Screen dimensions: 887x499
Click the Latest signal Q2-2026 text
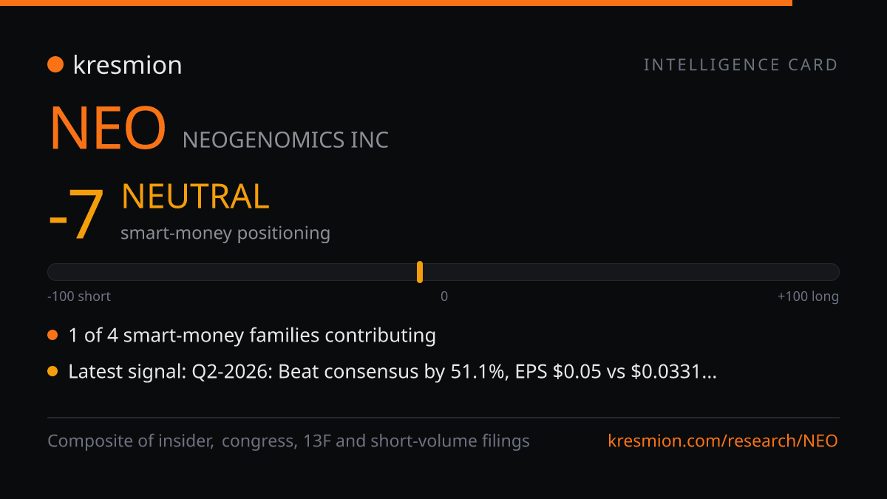(392, 372)
